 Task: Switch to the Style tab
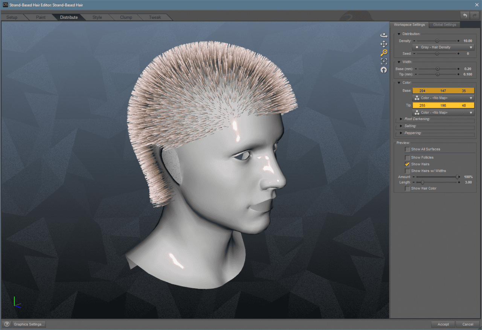click(x=97, y=17)
